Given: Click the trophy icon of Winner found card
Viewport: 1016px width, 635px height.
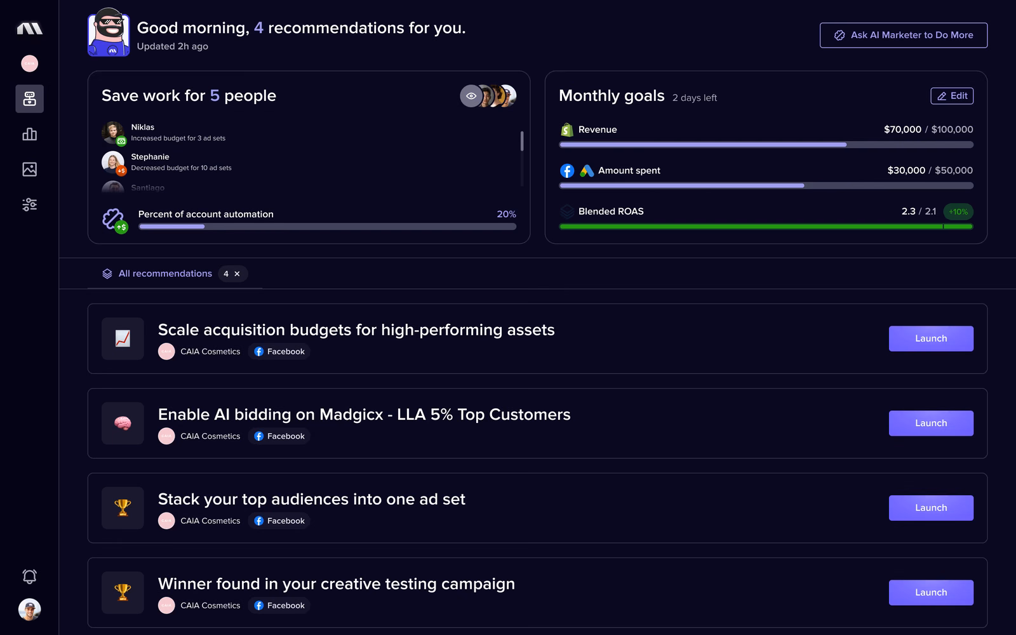Looking at the screenshot, I should [123, 592].
